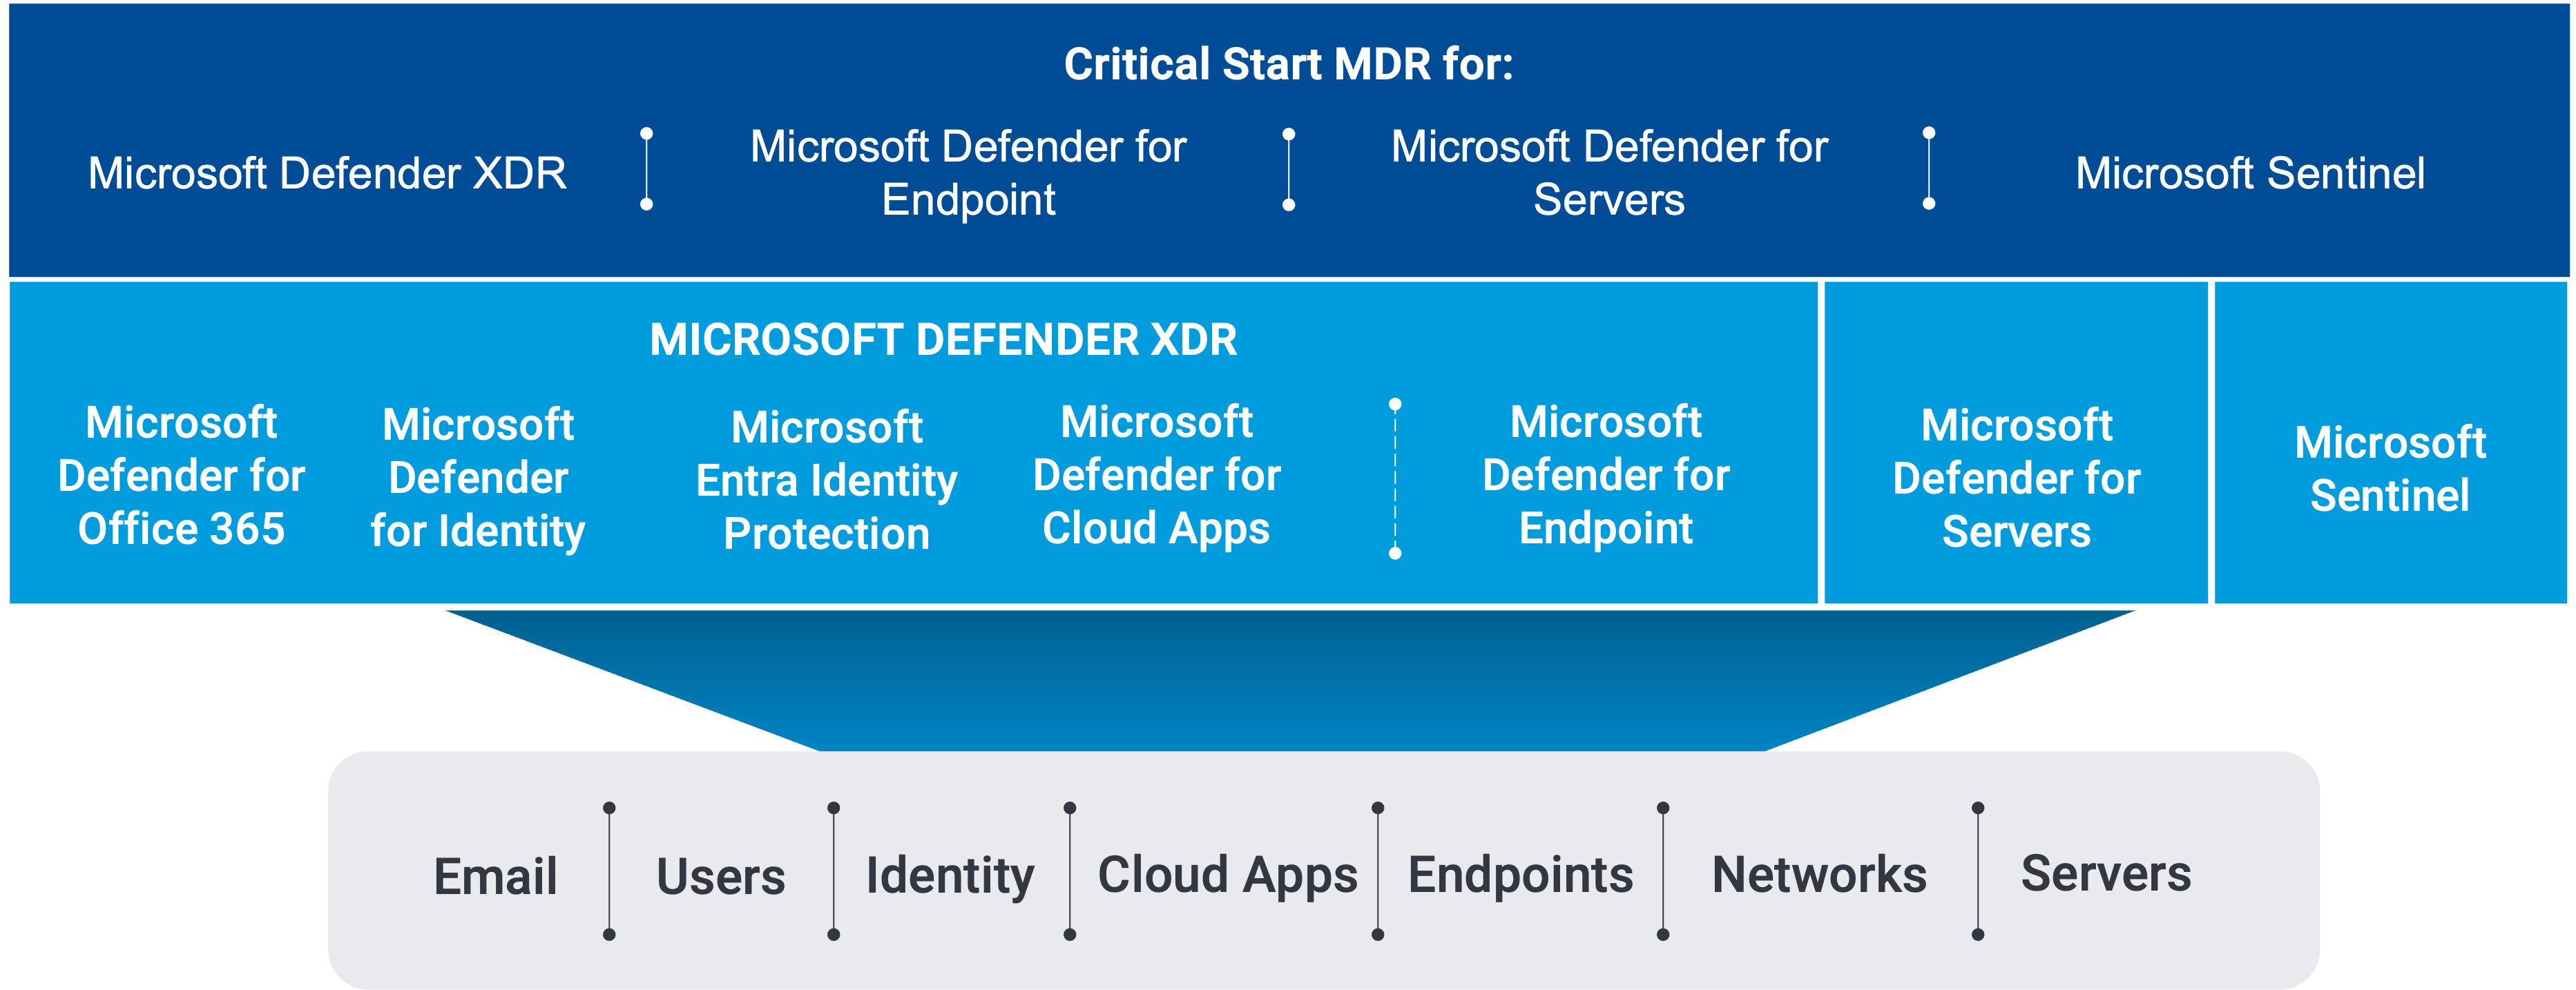The height and width of the screenshot is (990, 2576).
Task: Select 'Microsoft Entra Identity Protection' label
Action: click(x=826, y=480)
